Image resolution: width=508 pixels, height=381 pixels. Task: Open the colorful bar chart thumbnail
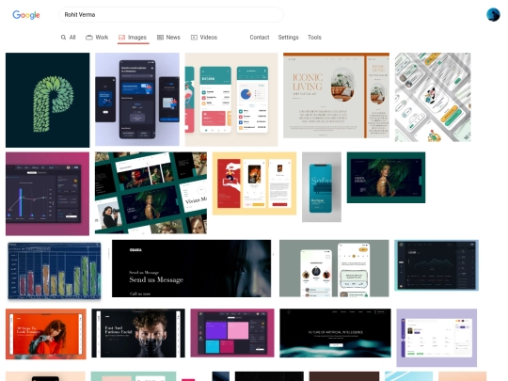[x=55, y=271]
